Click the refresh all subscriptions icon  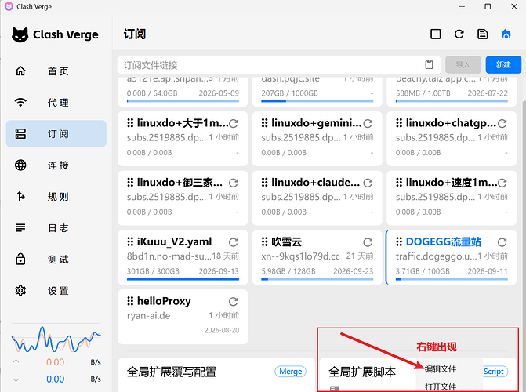click(x=459, y=34)
